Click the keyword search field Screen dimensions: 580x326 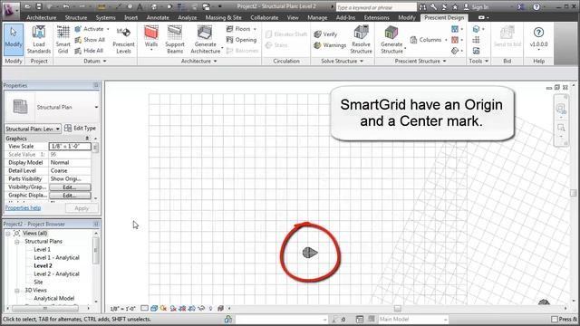376,7
